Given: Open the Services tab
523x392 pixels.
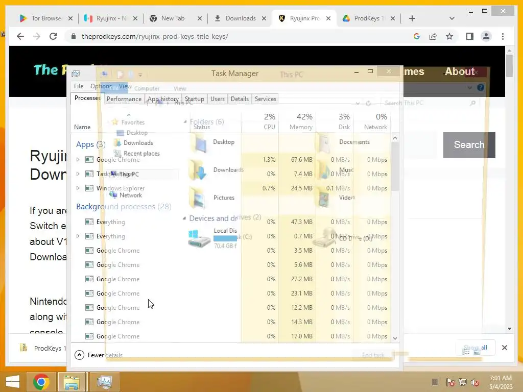Looking at the screenshot, I should (266, 99).
